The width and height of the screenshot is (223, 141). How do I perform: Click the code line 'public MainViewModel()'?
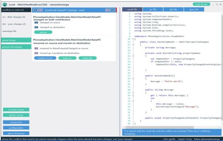(160, 76)
